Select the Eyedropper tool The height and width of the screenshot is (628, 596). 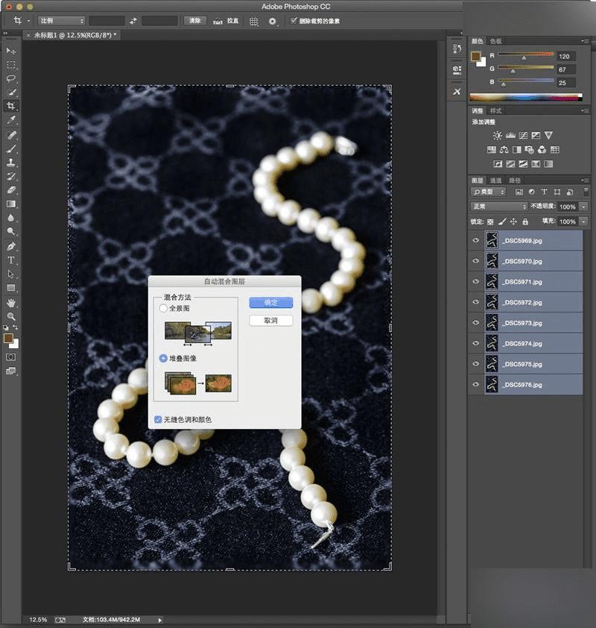point(11,120)
